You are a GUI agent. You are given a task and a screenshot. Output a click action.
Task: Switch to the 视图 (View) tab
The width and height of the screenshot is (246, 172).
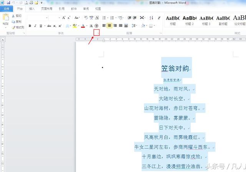[x=98, y=8]
